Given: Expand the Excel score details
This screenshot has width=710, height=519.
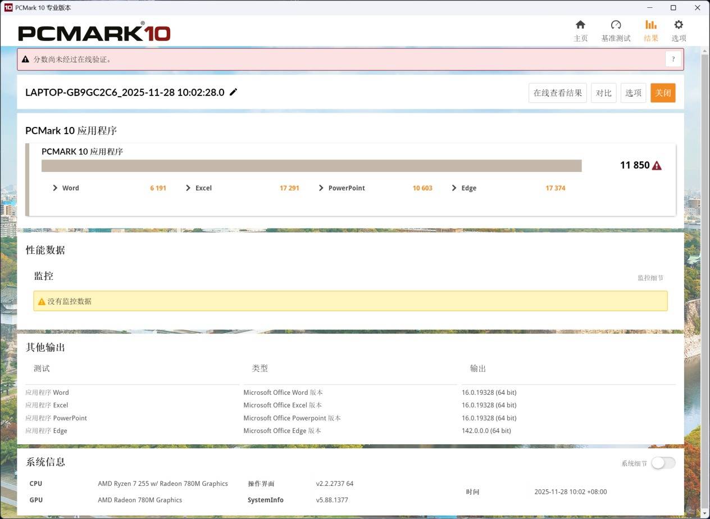Looking at the screenshot, I should click(188, 188).
